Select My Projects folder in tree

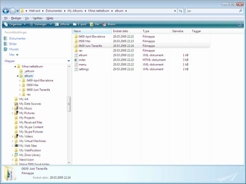click(27, 118)
